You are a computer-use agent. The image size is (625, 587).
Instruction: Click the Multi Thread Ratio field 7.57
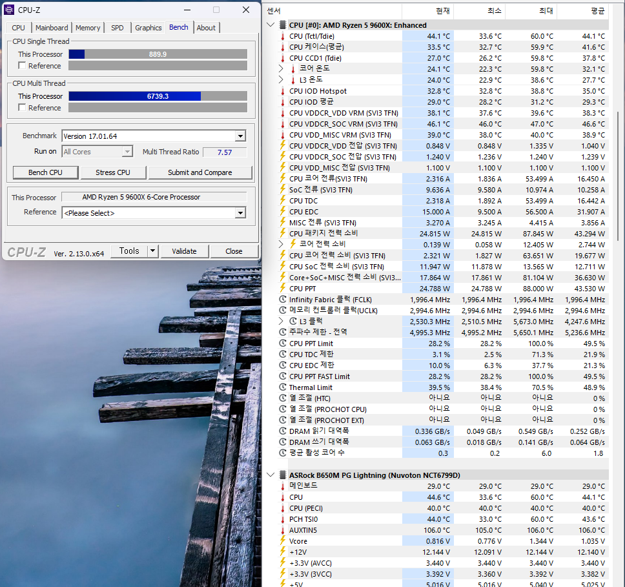coord(225,152)
